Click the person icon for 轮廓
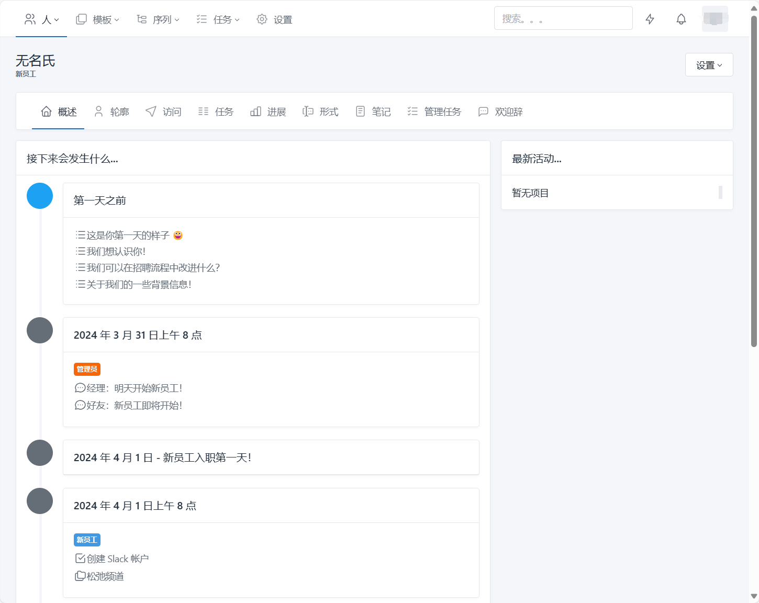 point(98,111)
